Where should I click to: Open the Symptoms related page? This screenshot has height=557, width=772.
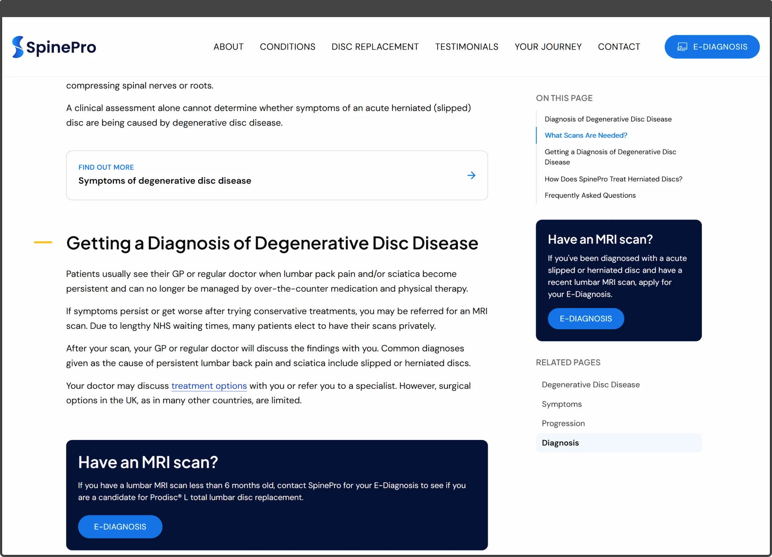pyautogui.click(x=561, y=404)
